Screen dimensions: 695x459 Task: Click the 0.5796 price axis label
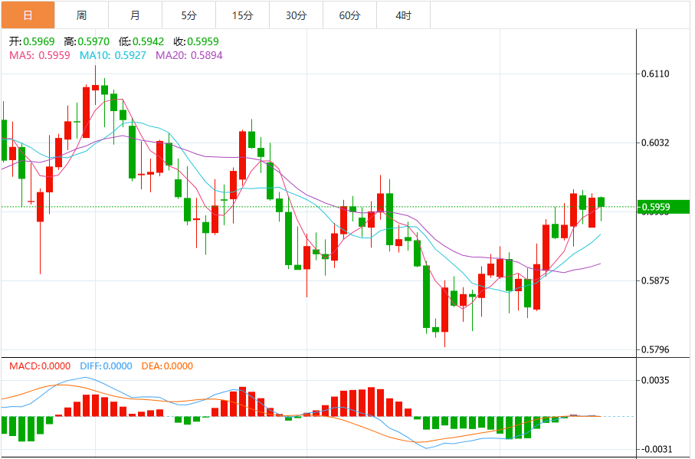tap(655, 349)
